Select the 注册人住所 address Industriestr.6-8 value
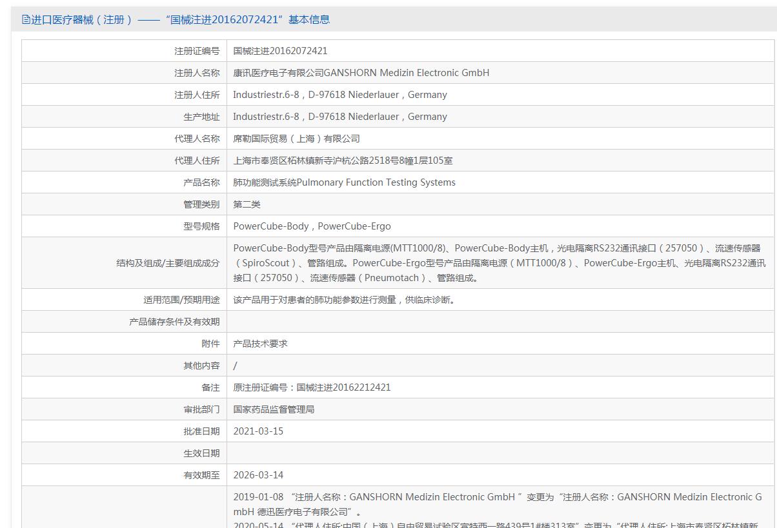Image resolution: width=777 pixels, height=528 pixels. tap(340, 95)
